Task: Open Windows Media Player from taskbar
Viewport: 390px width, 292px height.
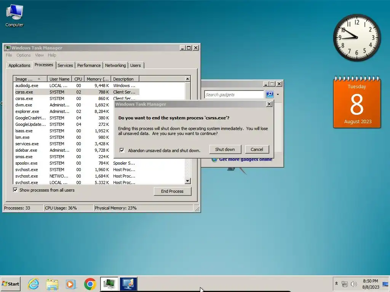Action: coord(71,284)
